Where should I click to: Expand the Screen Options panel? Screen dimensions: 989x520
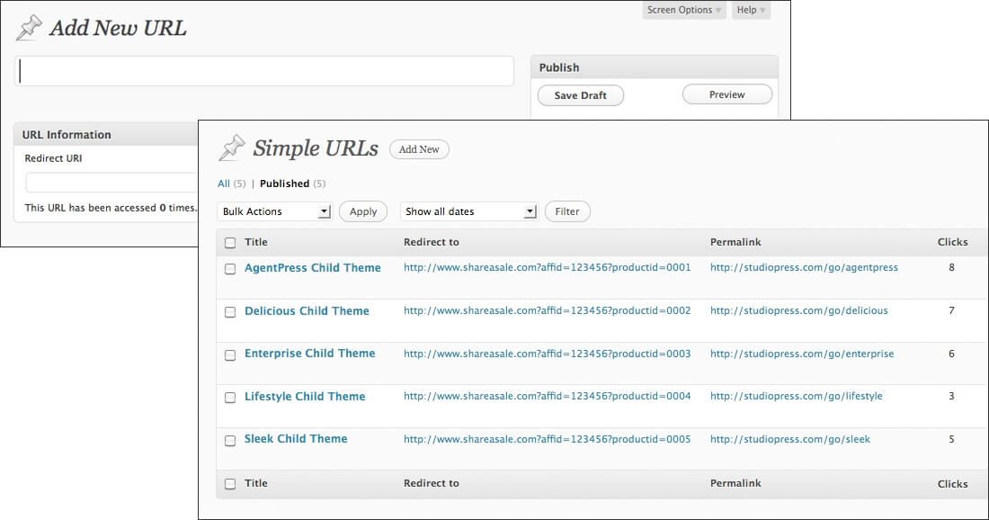pos(684,10)
